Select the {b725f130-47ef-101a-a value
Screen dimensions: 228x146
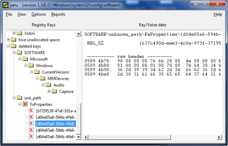56,111
